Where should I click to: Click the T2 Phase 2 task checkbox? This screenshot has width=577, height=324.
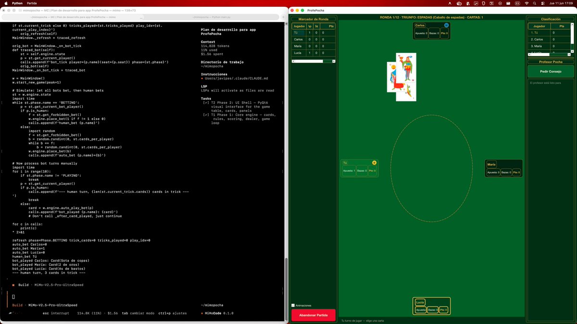click(x=206, y=102)
